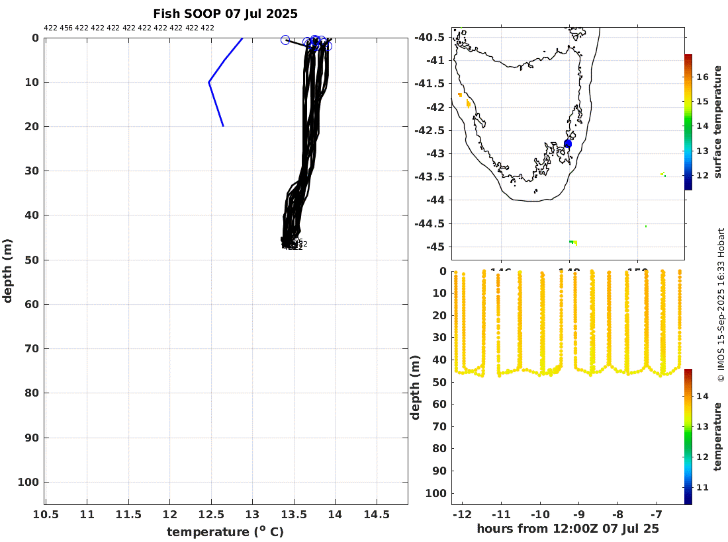Click the '16' tick on the surface temperature colorbar
This screenshot has height=542, width=728.
tap(702, 77)
